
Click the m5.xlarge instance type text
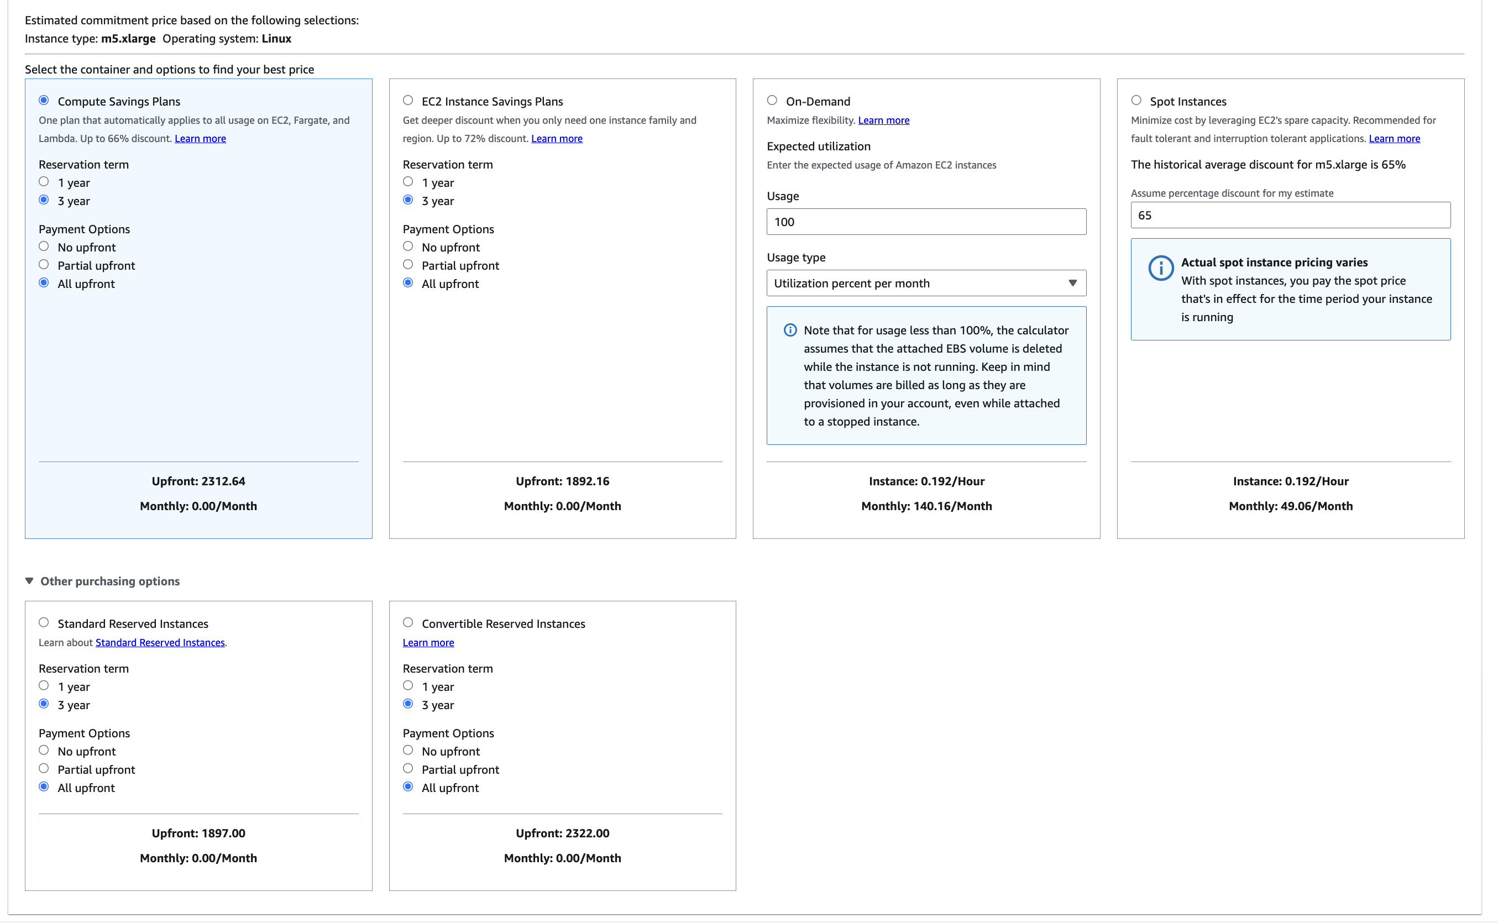pyautogui.click(x=128, y=39)
